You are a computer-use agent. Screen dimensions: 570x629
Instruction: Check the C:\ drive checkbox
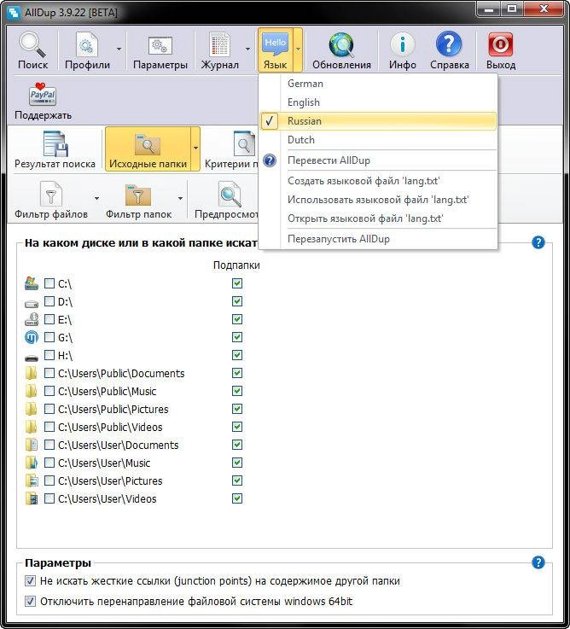pyautogui.click(x=49, y=283)
